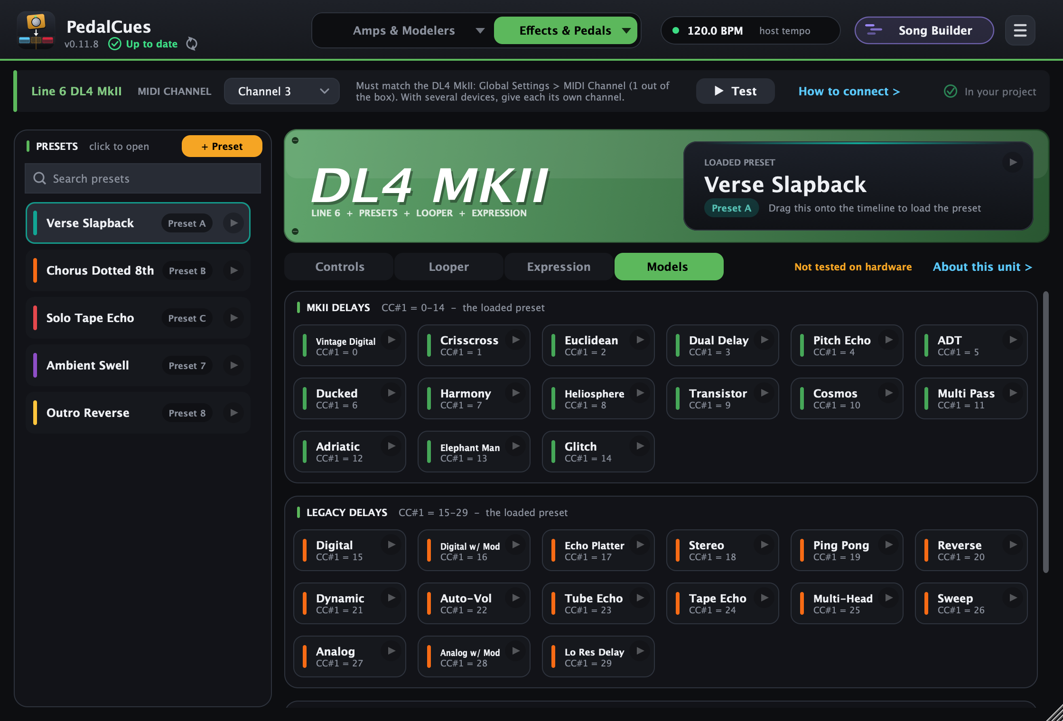
Task: Play the Verse Slapback preset row
Action: point(233,223)
